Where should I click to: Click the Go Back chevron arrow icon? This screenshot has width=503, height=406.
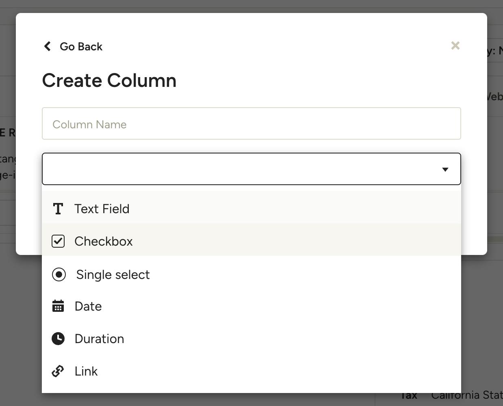48,46
